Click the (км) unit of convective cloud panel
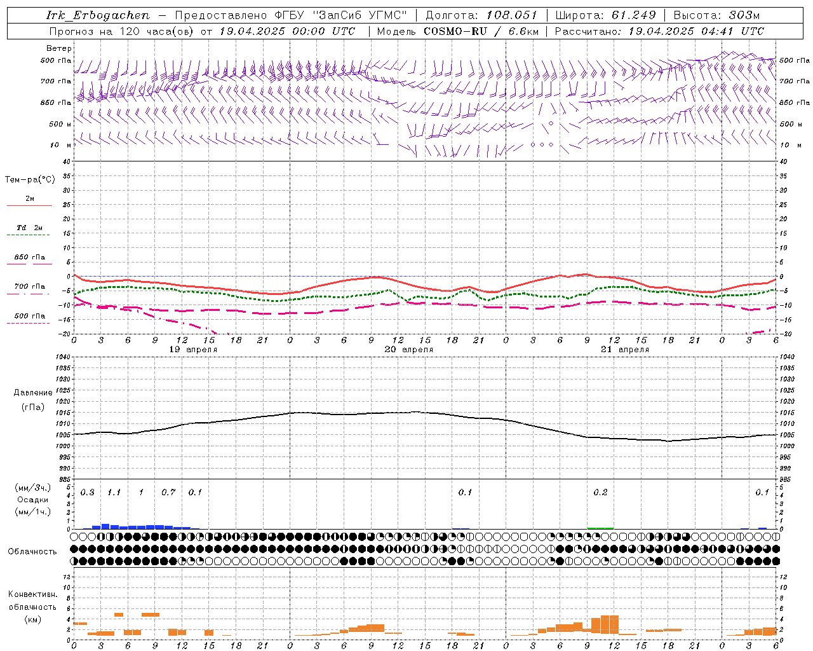813x651 pixels. 32,619
